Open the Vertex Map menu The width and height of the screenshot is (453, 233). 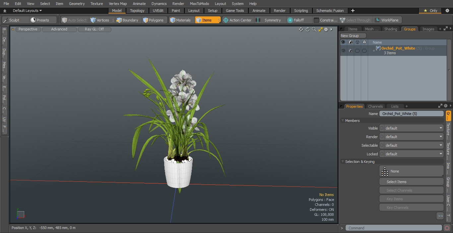pos(118,4)
